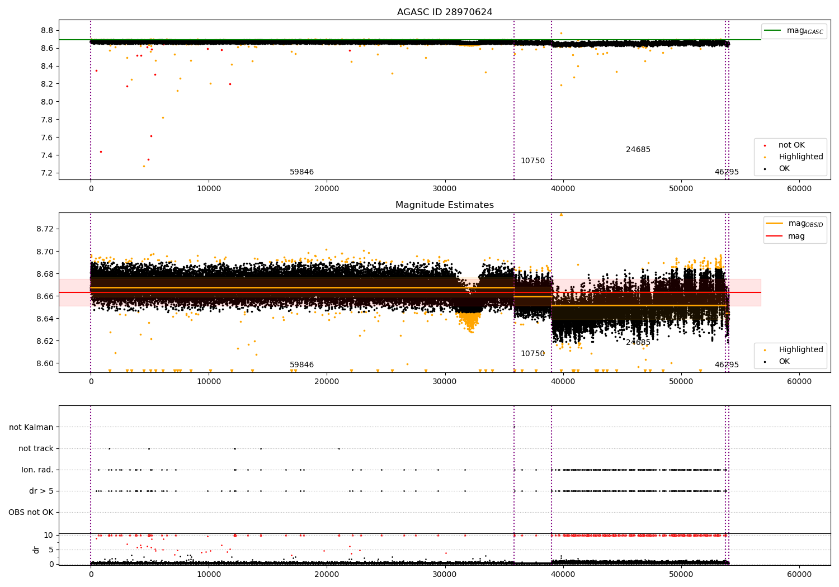The image size is (839, 587).
Task: Click the y-axis tick 8.0 in the top plot
Action: 47,102
